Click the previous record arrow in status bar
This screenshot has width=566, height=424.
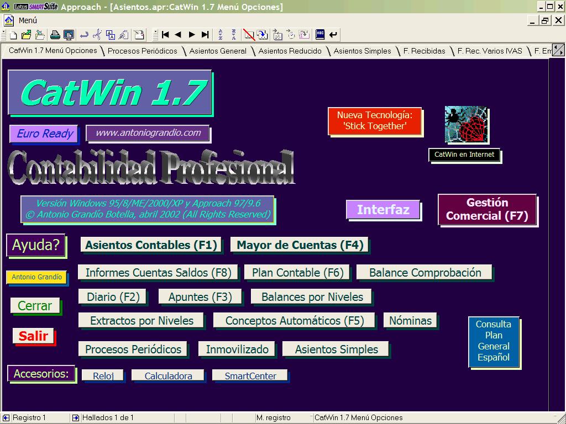(6, 418)
